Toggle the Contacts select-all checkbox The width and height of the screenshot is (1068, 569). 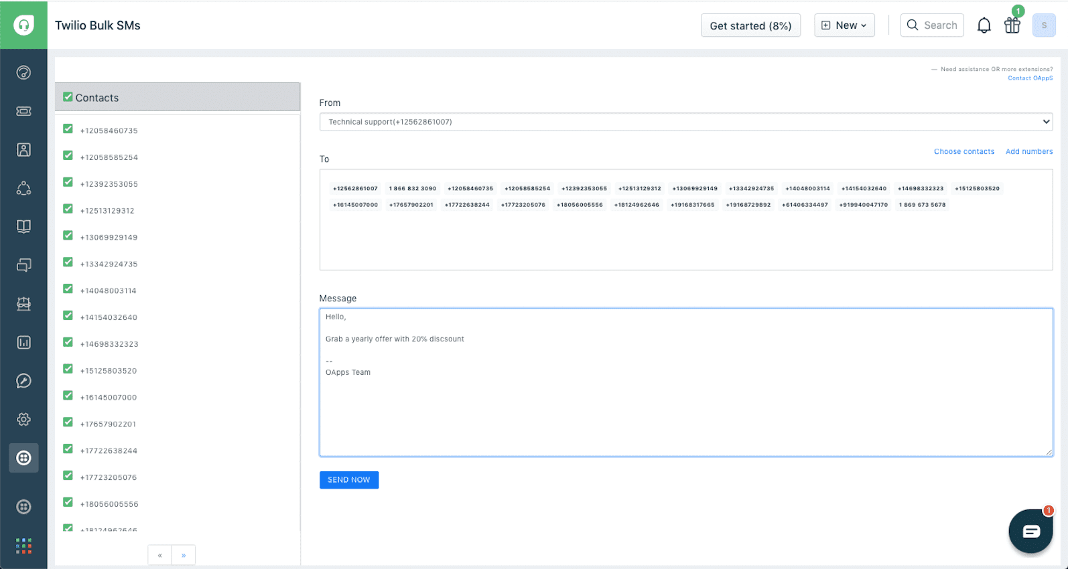tap(68, 97)
